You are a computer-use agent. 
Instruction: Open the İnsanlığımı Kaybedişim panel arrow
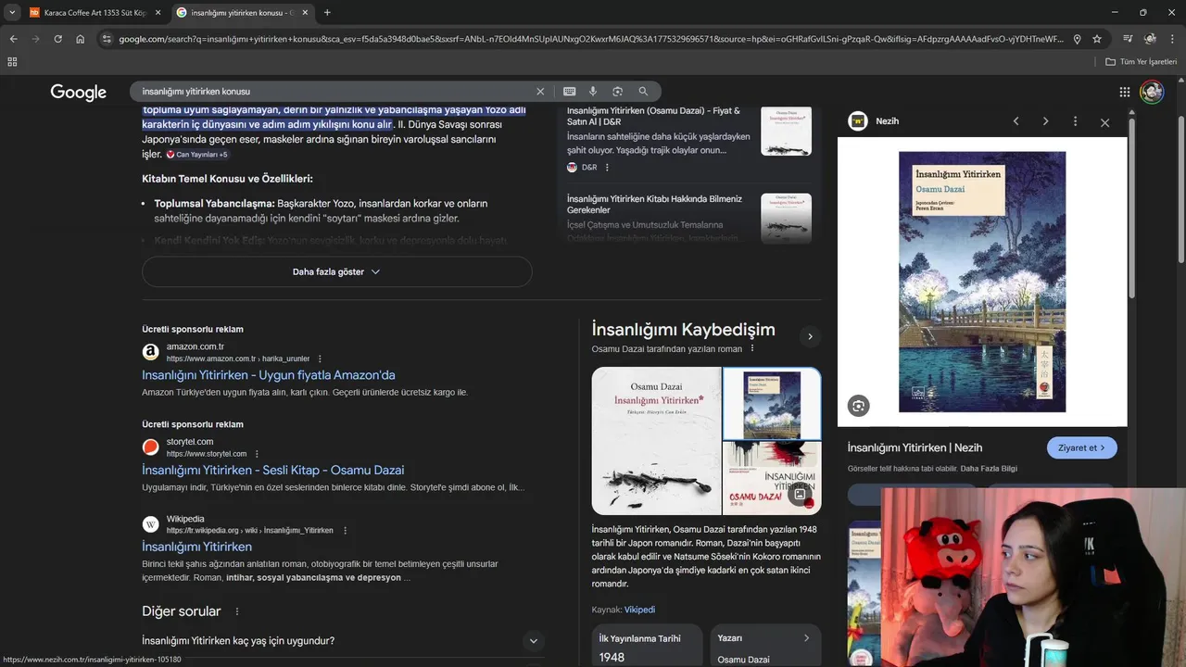coord(810,336)
